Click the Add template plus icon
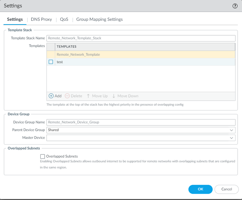242x200 pixels. point(51,96)
